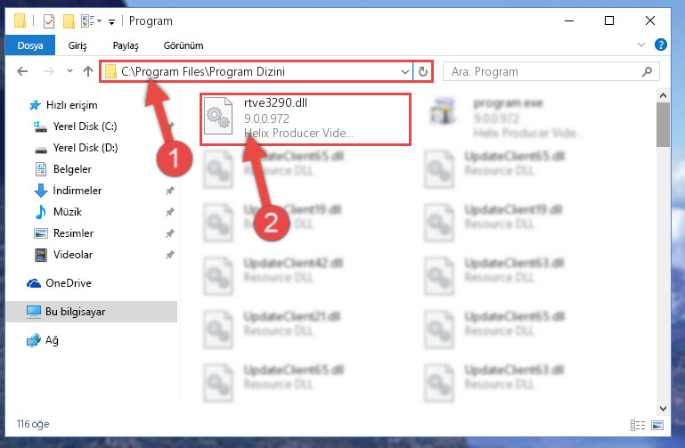This screenshot has width=685, height=448.
Task: Open the Dosya menu tab
Action: (30, 45)
